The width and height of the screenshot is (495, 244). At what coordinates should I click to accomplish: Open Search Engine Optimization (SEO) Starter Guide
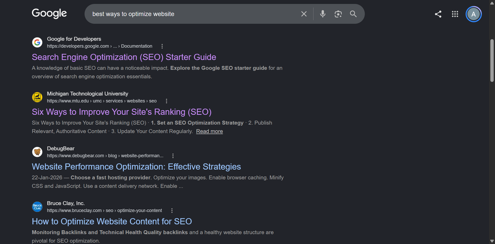(x=124, y=57)
